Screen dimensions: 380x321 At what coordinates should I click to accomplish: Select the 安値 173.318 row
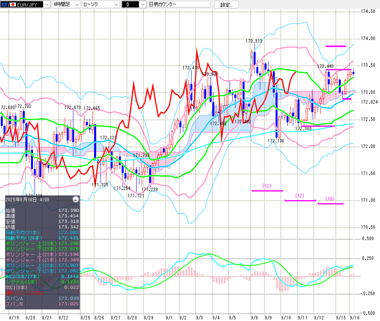point(42,221)
